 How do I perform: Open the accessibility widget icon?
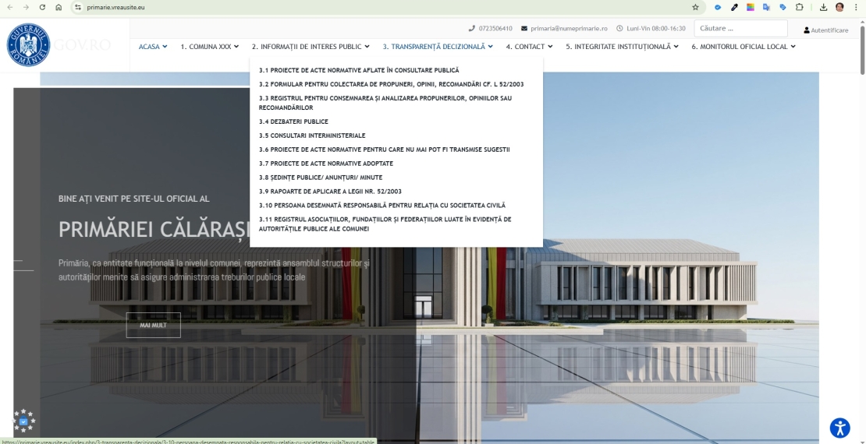839,428
